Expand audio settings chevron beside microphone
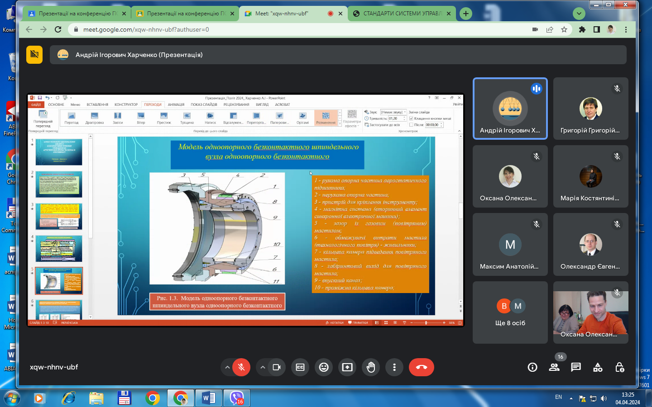This screenshot has height=407, width=652. (227, 367)
